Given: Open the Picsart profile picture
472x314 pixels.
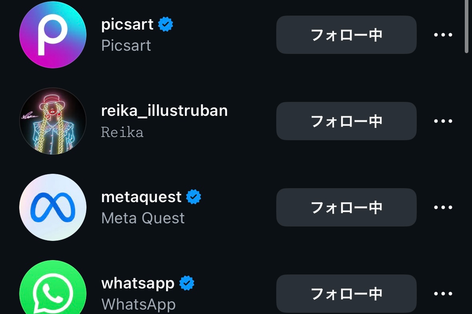Looking at the screenshot, I should coord(52,35).
